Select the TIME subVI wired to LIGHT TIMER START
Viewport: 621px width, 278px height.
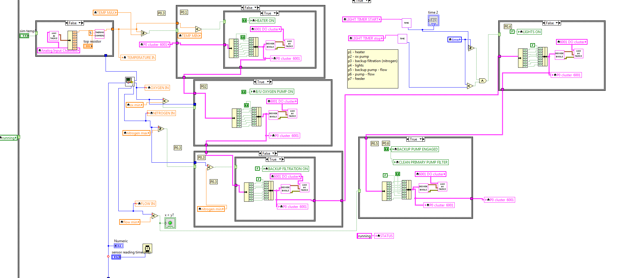coord(406,23)
